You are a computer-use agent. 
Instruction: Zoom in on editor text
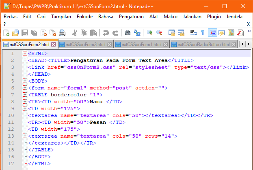[149, 33]
